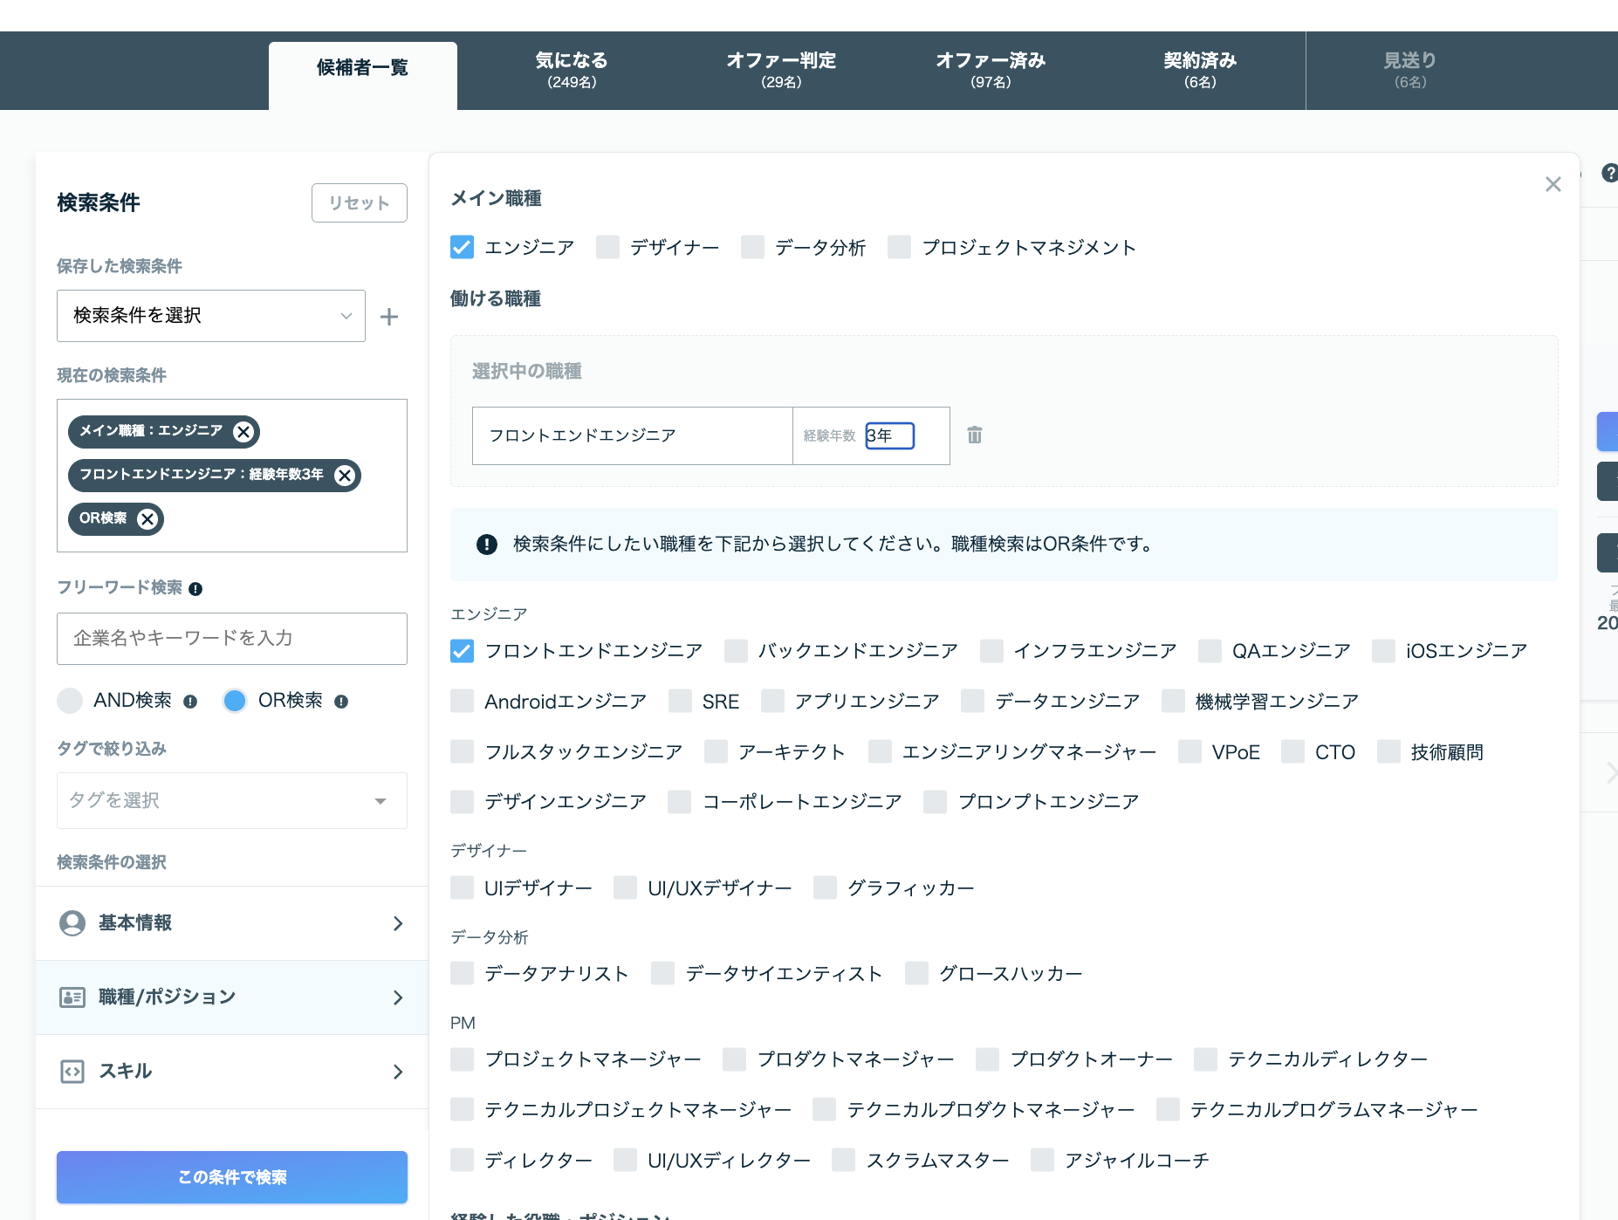
Task: Check the QAエンジニア checkbox
Action: pyautogui.click(x=1210, y=651)
